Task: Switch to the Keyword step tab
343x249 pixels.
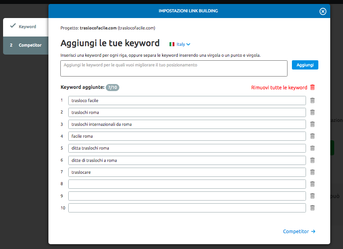Action: (26, 27)
